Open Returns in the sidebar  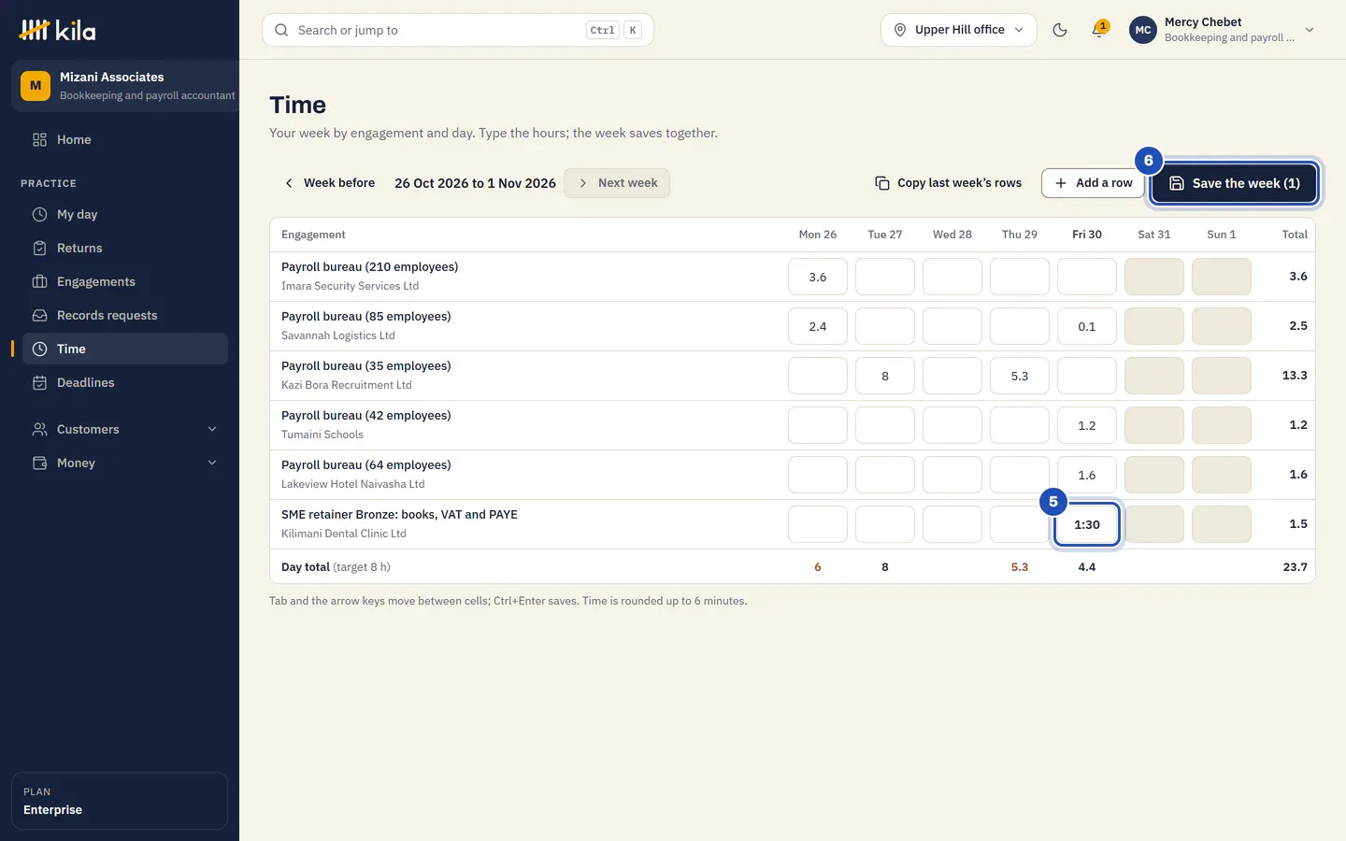click(124, 248)
